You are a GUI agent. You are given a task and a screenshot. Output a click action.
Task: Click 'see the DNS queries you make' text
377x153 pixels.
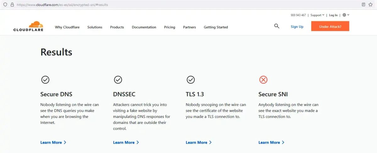[67, 111]
